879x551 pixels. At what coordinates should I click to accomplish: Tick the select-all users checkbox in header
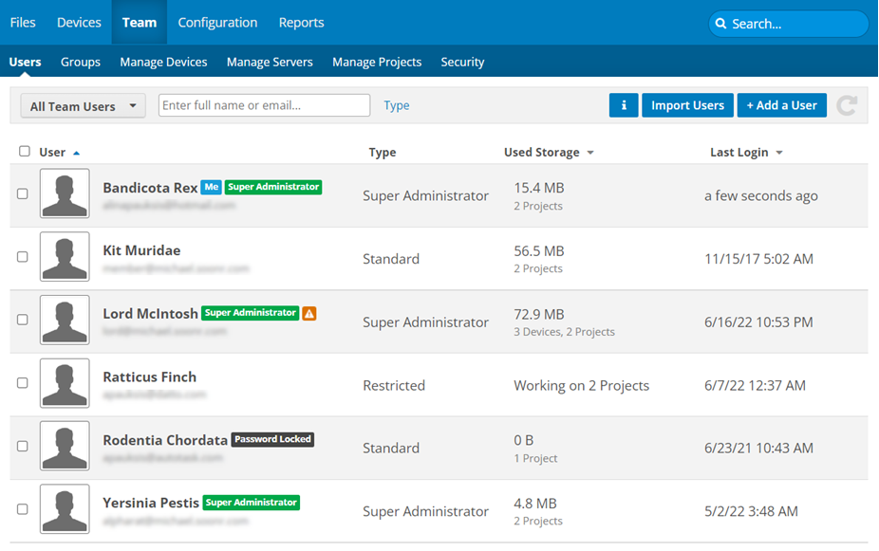[25, 152]
